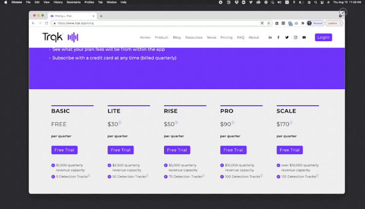
Task: Click the Trqk logo
Action: pos(60,37)
